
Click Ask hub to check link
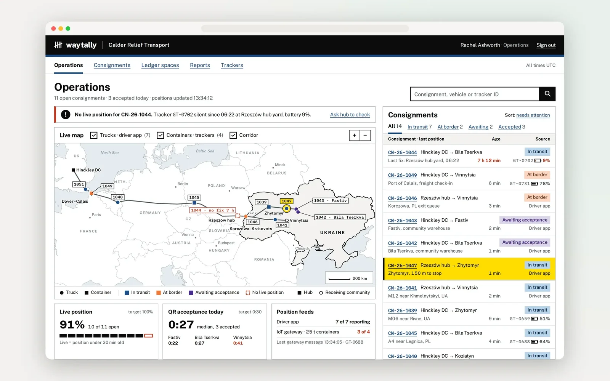tap(350, 115)
